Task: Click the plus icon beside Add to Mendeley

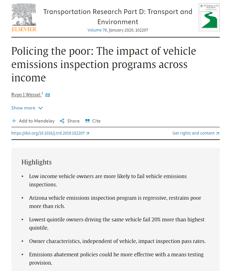Action: click(x=14, y=121)
